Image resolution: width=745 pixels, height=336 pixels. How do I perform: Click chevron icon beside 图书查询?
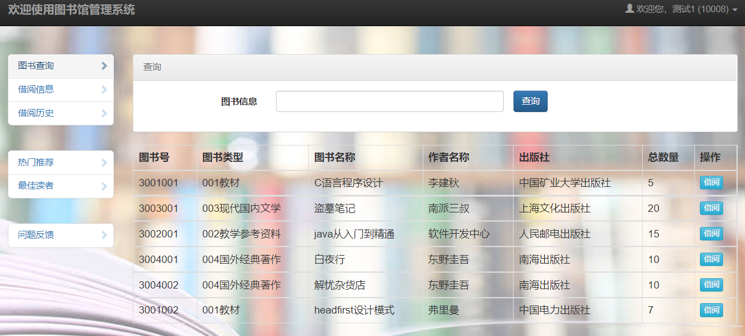point(104,66)
